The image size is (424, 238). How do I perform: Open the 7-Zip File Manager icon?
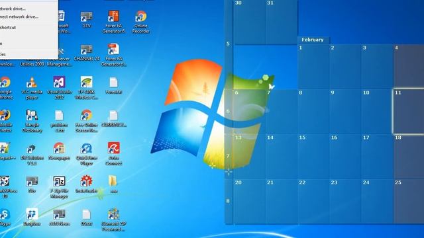59,186
